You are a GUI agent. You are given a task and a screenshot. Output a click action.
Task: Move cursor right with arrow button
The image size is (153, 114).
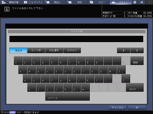click(137, 51)
